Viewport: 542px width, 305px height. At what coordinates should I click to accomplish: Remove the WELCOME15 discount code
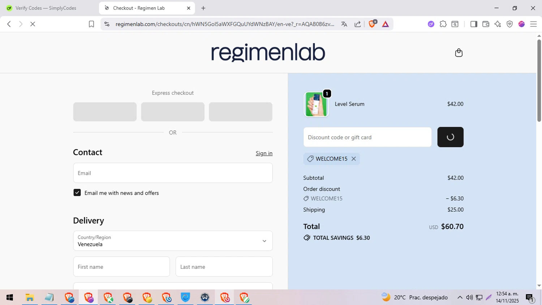point(354,159)
